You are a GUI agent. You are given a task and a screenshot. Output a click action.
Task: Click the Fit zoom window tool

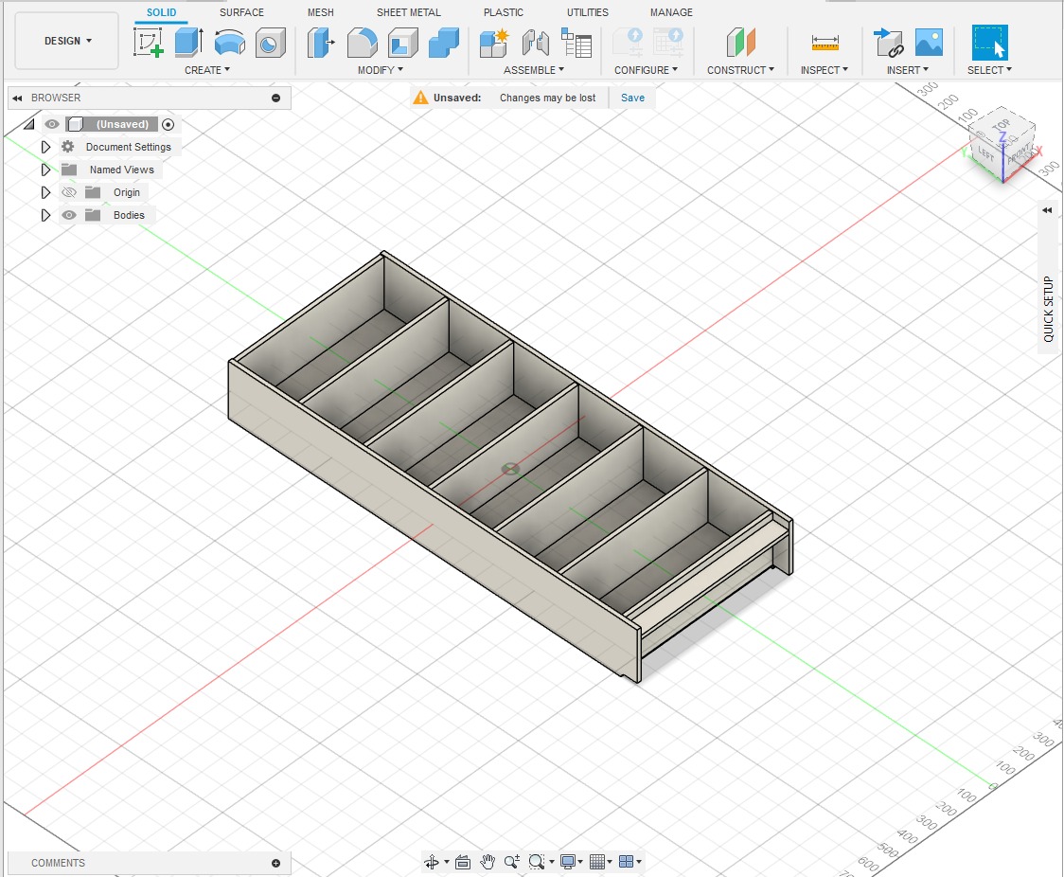coord(536,862)
